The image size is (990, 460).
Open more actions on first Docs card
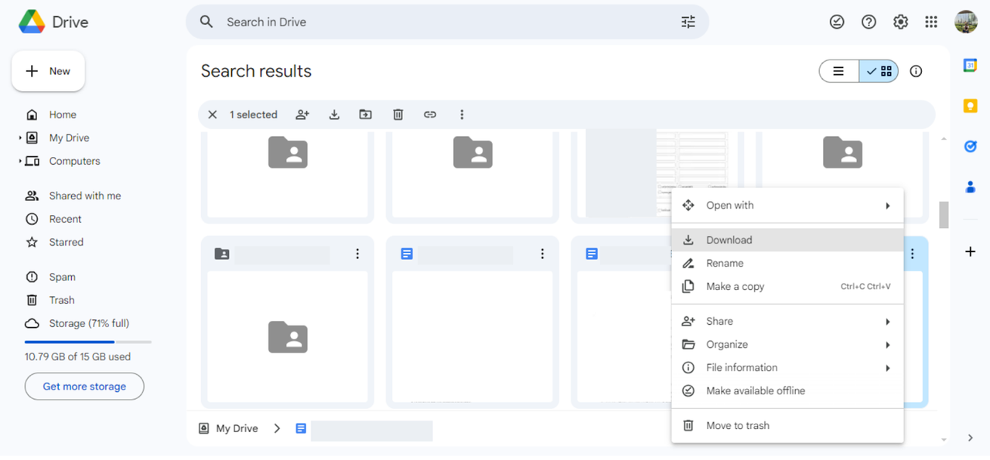coord(542,254)
